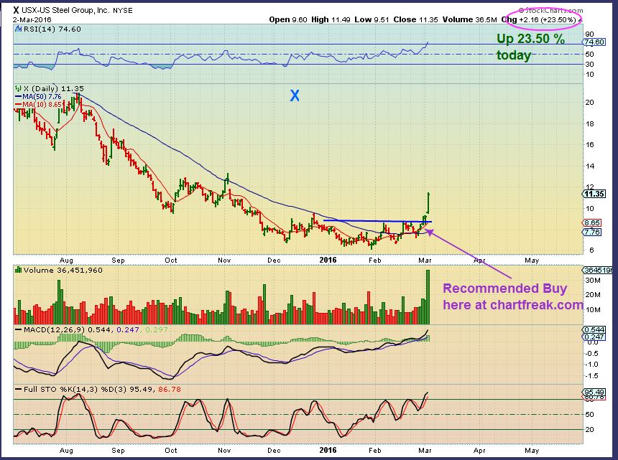The image size is (618, 460).
Task: Click the 95.49 stochastic tag on right axis
Action: pos(594,393)
